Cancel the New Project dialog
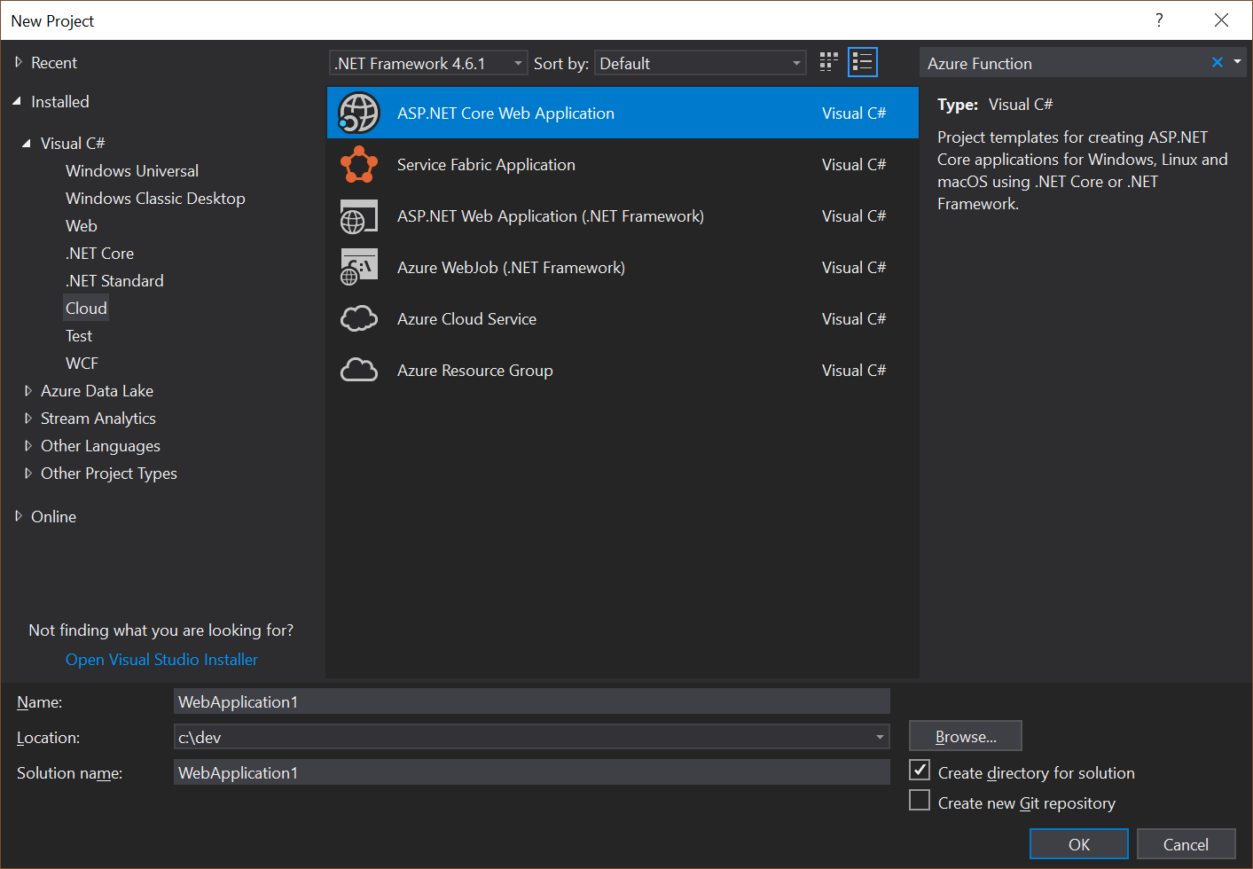Image resolution: width=1253 pixels, height=869 pixels. 1186,844
